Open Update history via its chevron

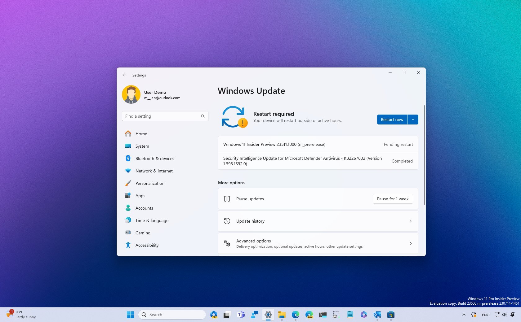pos(410,221)
